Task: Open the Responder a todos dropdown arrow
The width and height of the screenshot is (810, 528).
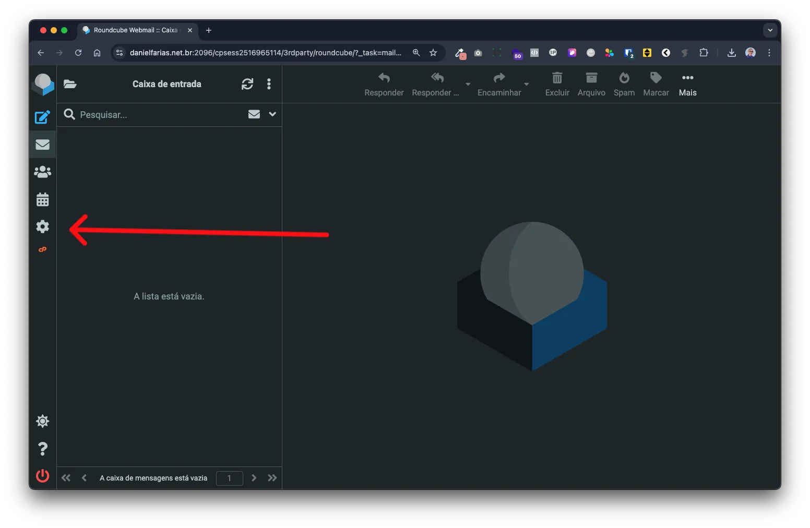Action: pos(468,84)
